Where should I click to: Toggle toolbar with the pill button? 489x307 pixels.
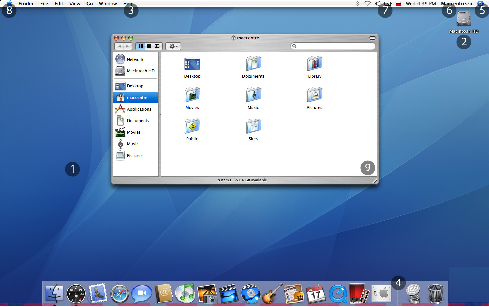tap(373, 38)
